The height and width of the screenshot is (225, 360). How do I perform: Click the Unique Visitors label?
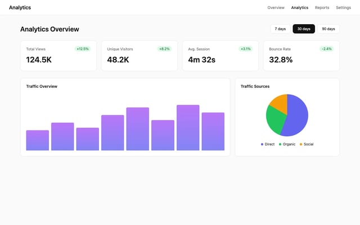[x=120, y=49]
